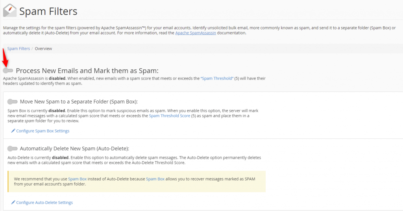Click second Spam Box link before "allows you"
The width and height of the screenshot is (403, 211).
155,179
